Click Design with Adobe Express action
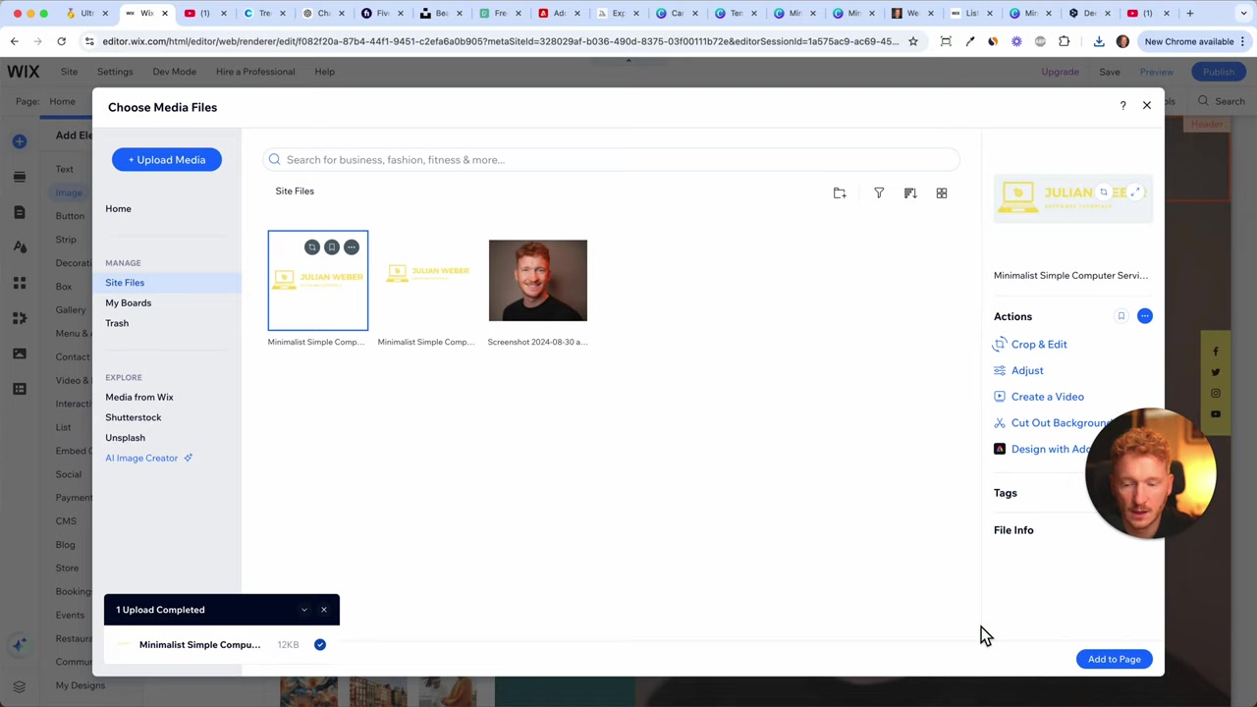Viewport: 1257px width, 707px height. [1043, 449]
